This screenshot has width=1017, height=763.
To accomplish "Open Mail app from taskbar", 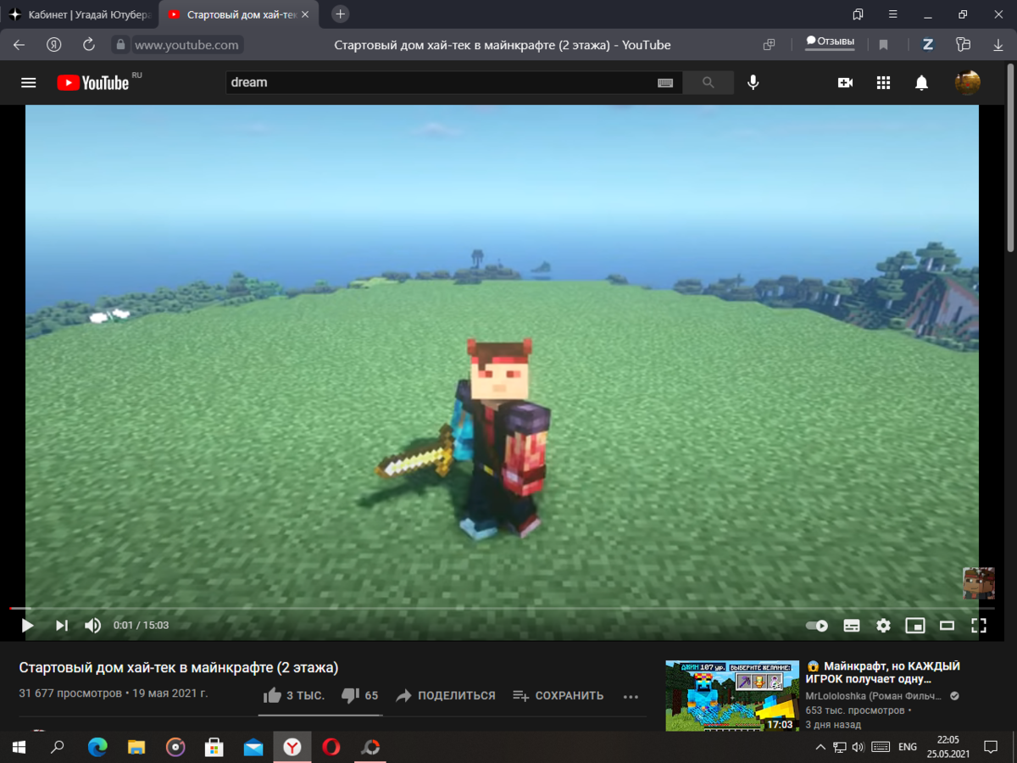I will coord(253,747).
